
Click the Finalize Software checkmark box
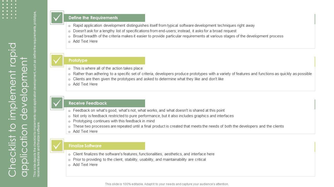tap(57, 146)
